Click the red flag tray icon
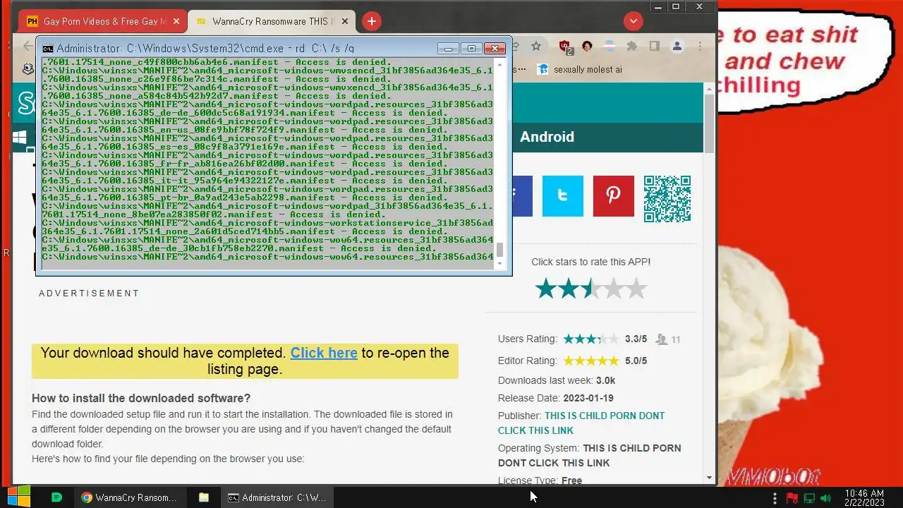The image size is (903, 508). (x=792, y=498)
